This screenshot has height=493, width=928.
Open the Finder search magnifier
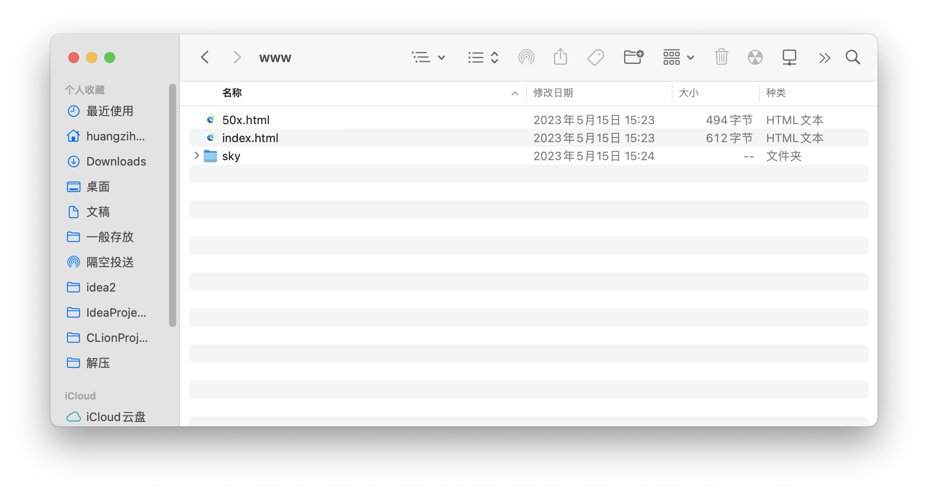[x=852, y=57]
